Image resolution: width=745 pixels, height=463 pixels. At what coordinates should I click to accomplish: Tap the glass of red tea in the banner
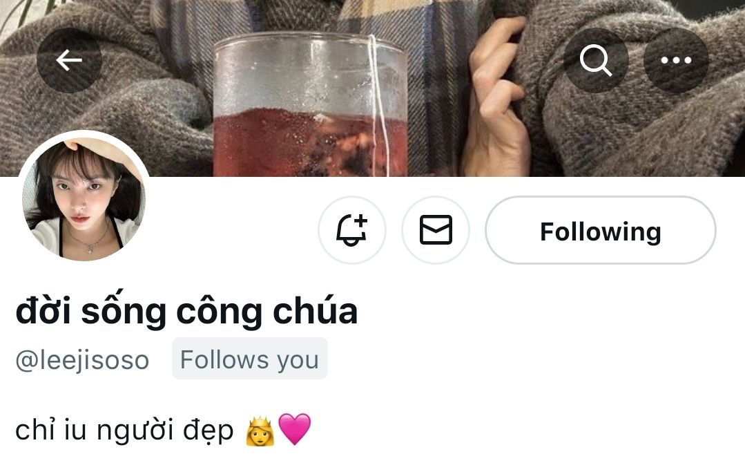click(311, 104)
